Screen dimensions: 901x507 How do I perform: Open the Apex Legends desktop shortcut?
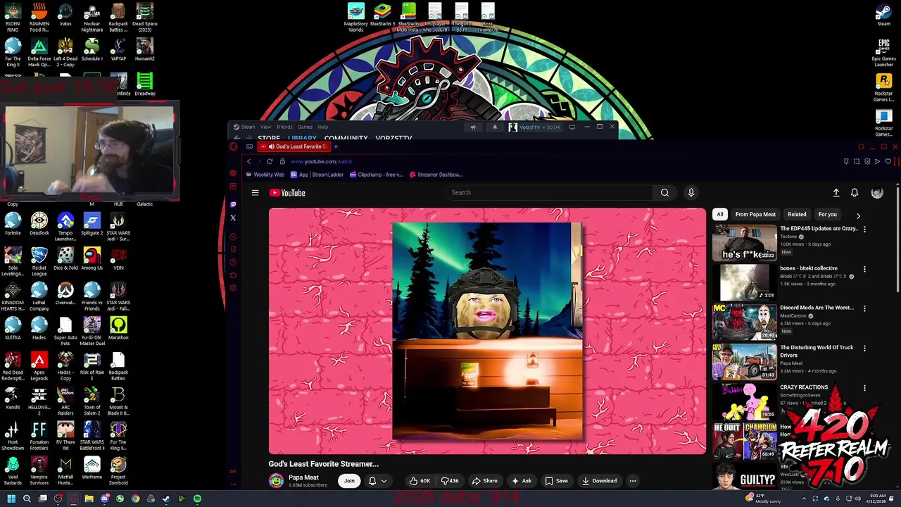click(x=39, y=365)
